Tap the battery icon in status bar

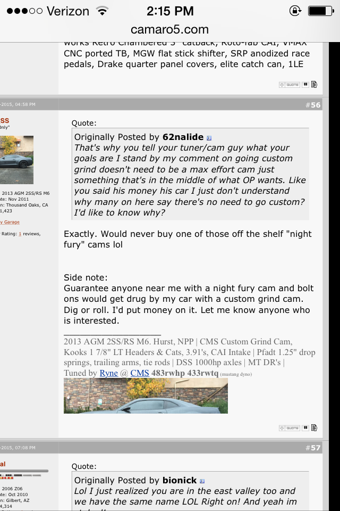[x=320, y=11]
